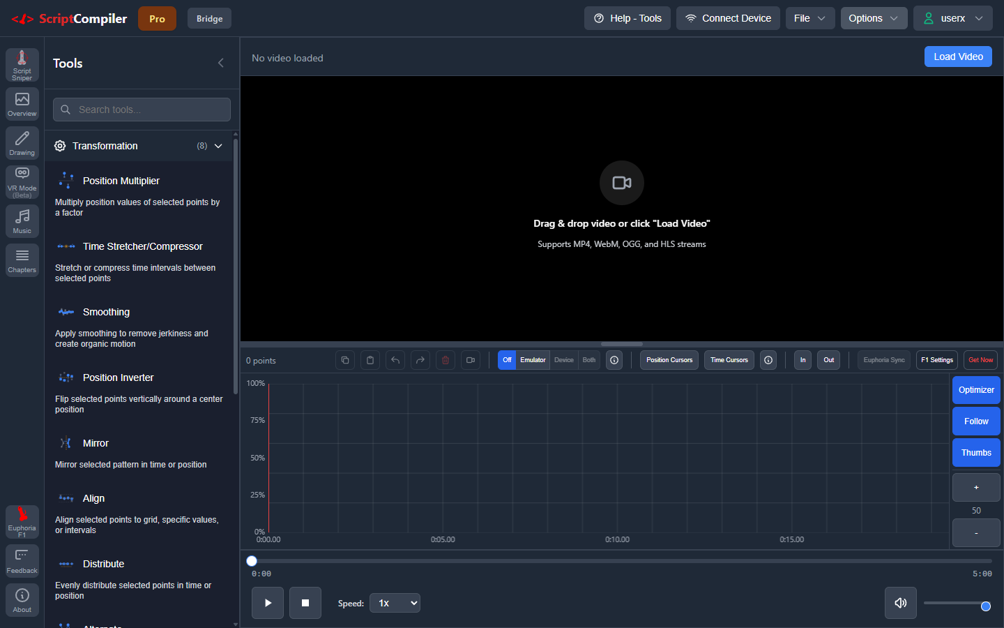
Task: Open the Script Sniper panel
Action: point(22,65)
